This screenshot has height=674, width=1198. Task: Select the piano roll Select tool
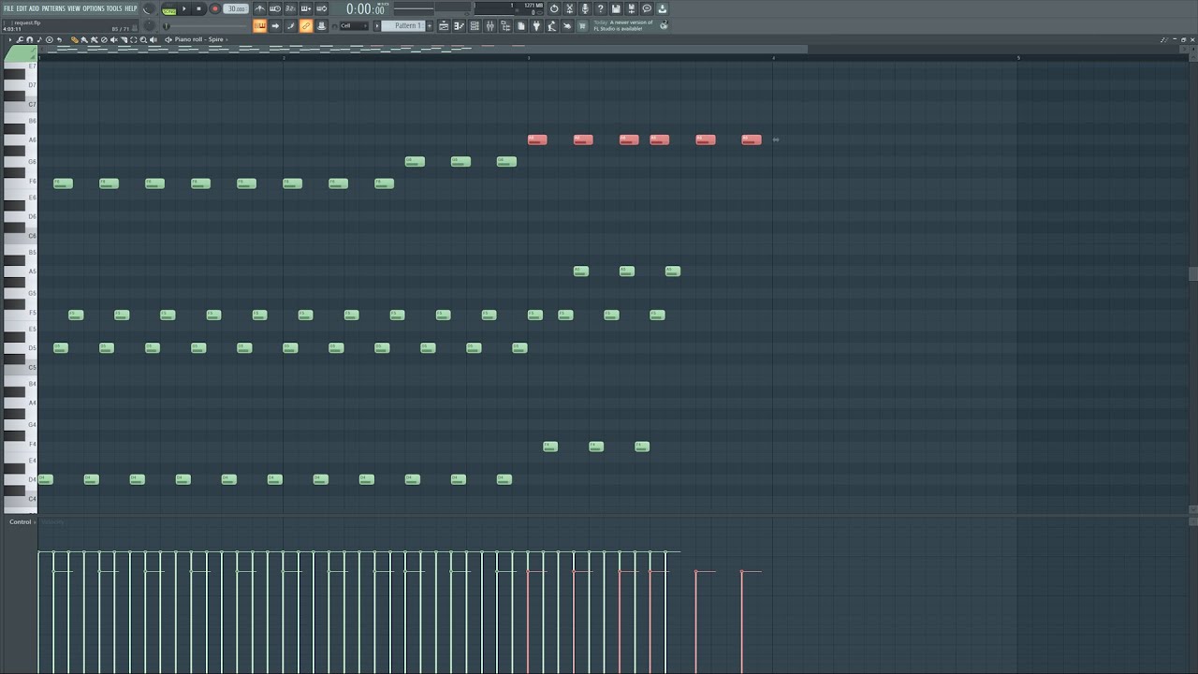(134, 39)
